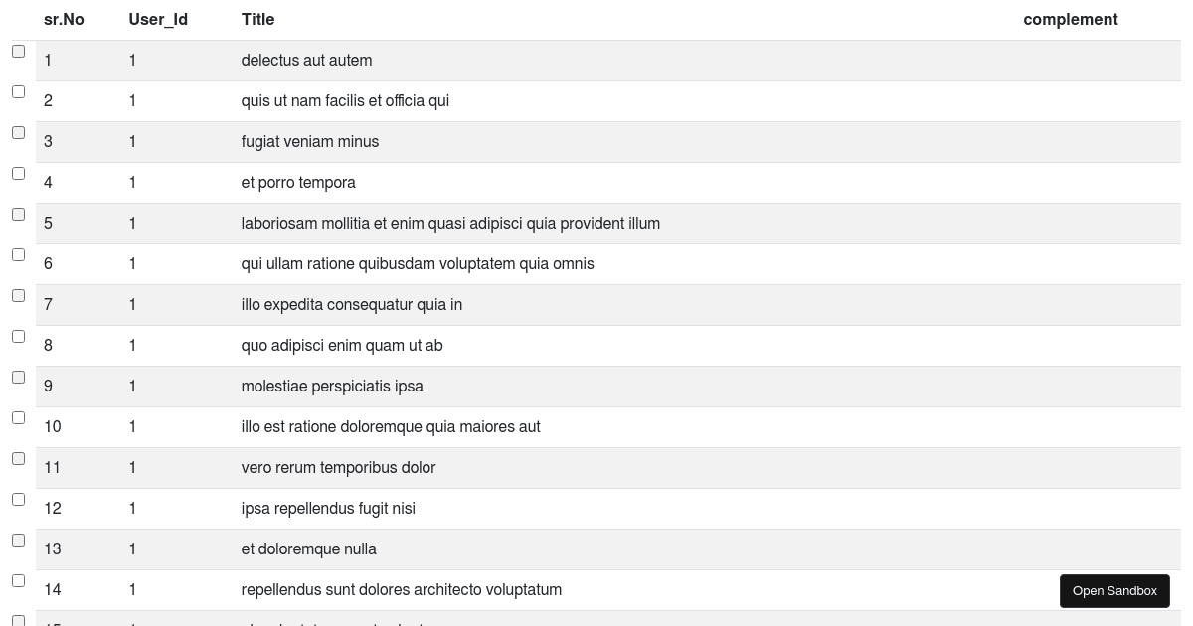
Task: Check the box next to 'qui ullam ratione quibusdam voluptatem quia omnis'
Action: click(18, 254)
